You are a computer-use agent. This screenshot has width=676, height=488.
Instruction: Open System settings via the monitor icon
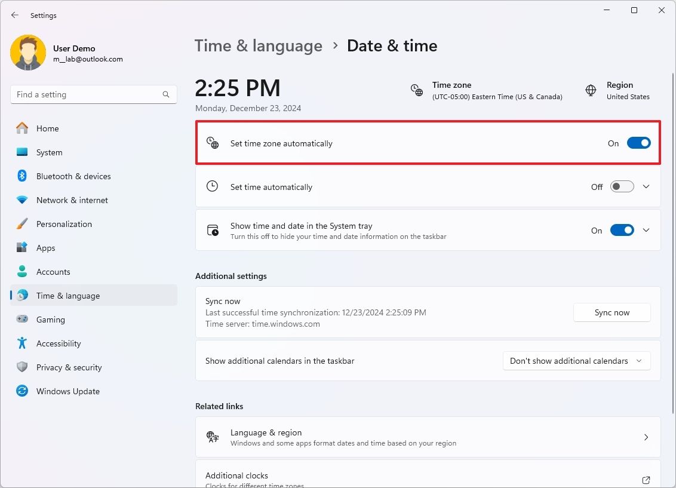pos(22,152)
